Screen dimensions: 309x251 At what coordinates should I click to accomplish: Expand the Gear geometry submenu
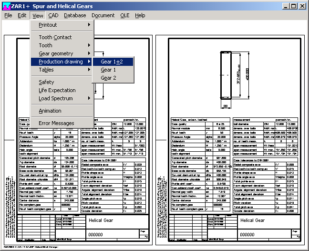56,53
